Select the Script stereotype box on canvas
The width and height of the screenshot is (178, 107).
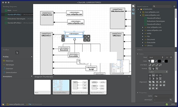tap(91, 68)
